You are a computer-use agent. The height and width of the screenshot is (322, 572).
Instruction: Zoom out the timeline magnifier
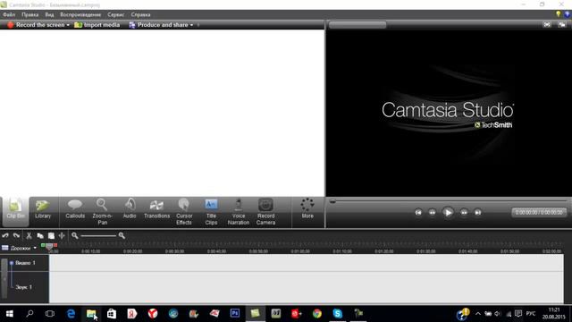[x=75, y=236]
